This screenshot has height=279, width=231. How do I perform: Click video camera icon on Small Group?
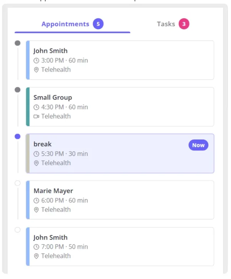pos(36,117)
